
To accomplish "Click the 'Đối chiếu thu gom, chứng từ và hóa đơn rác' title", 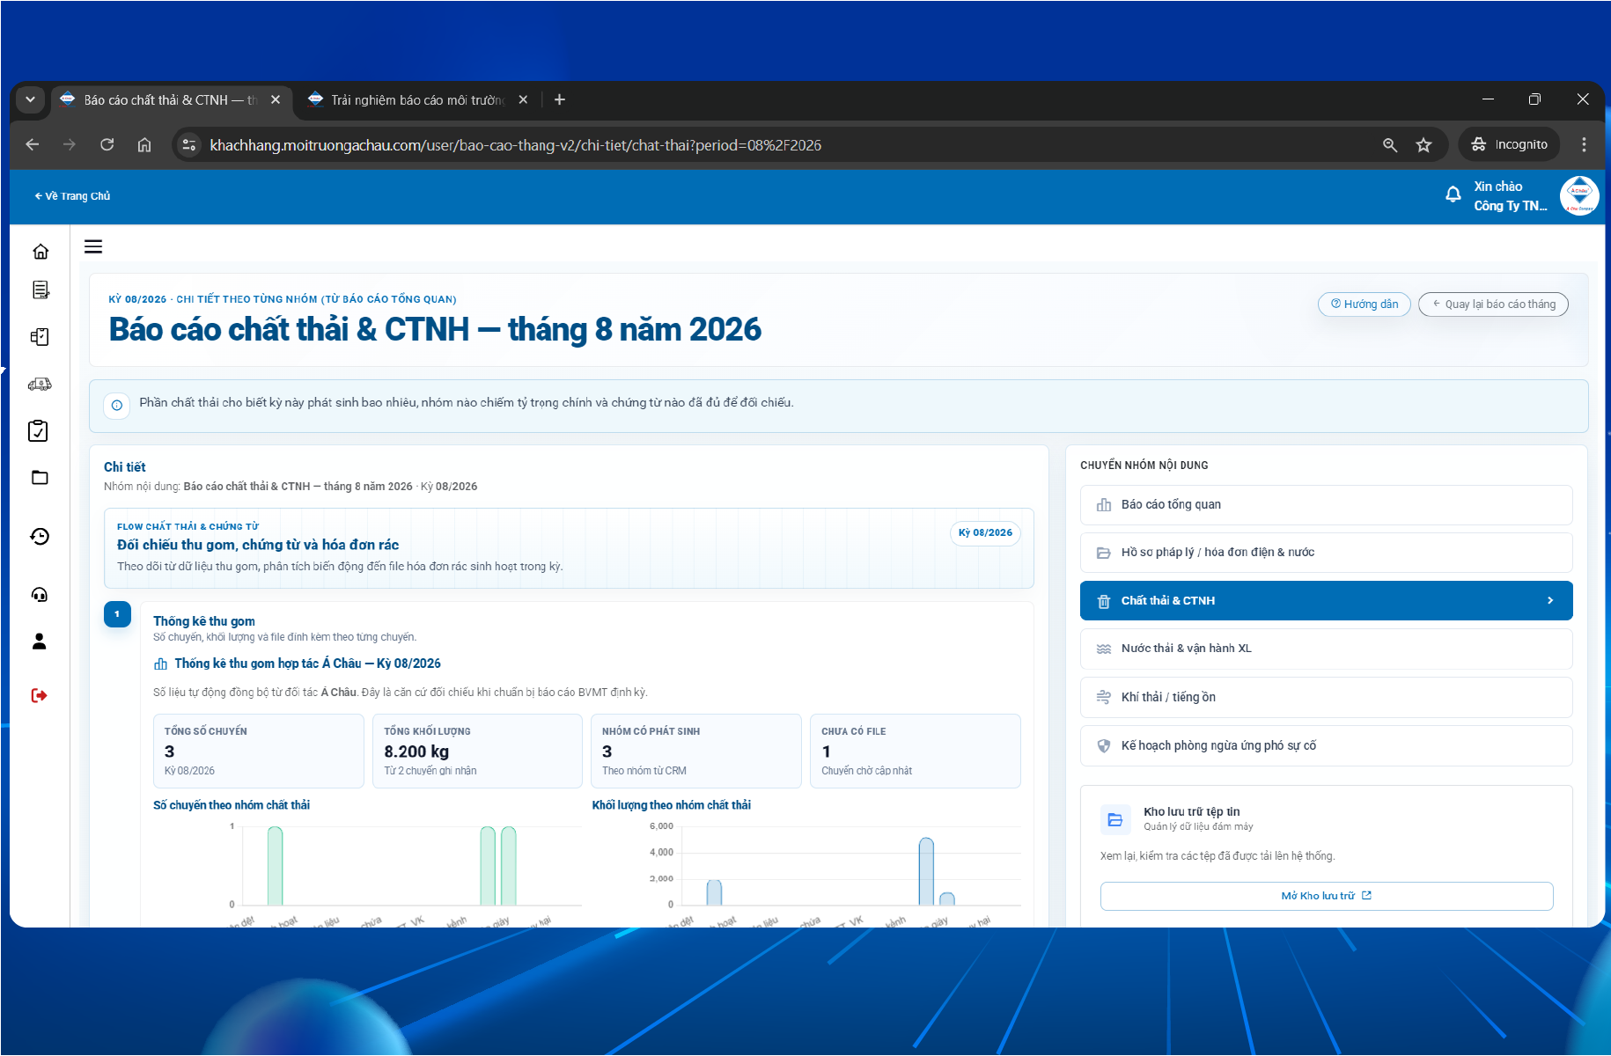I will click(x=258, y=545).
